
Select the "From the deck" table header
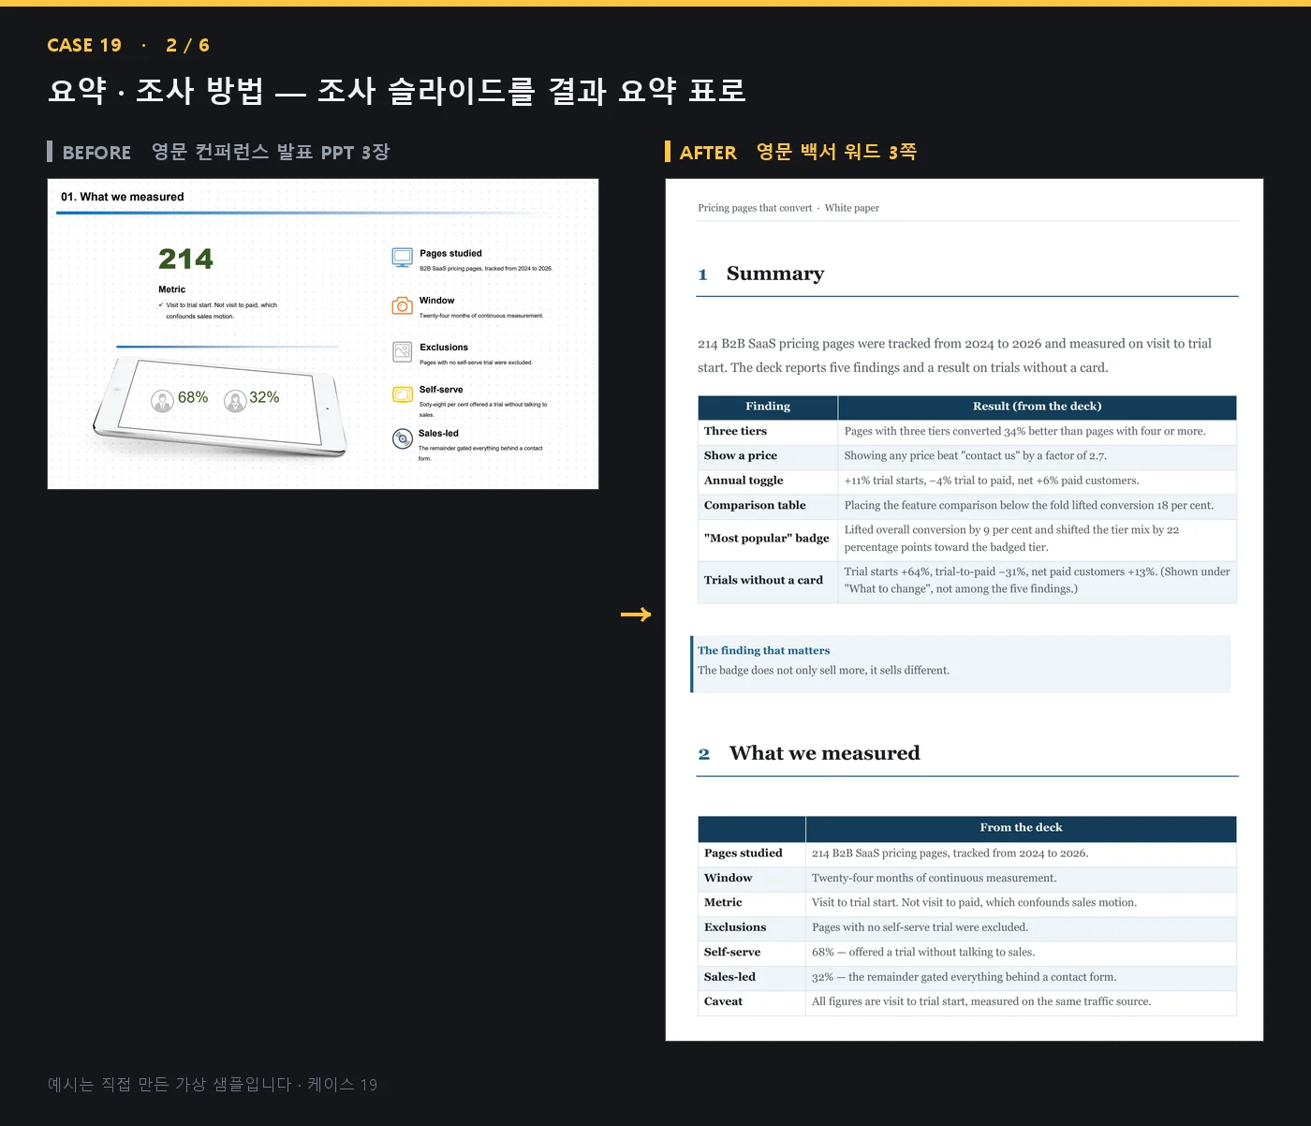click(1021, 828)
